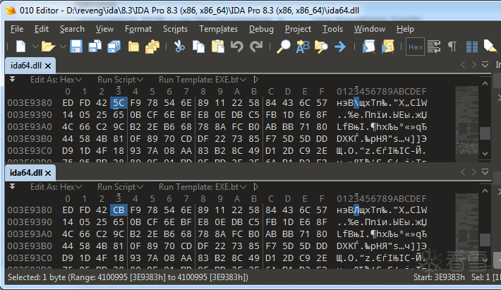The height and width of the screenshot is (290, 501).
Task: Create a new file with the New icon
Action: (x=20, y=47)
